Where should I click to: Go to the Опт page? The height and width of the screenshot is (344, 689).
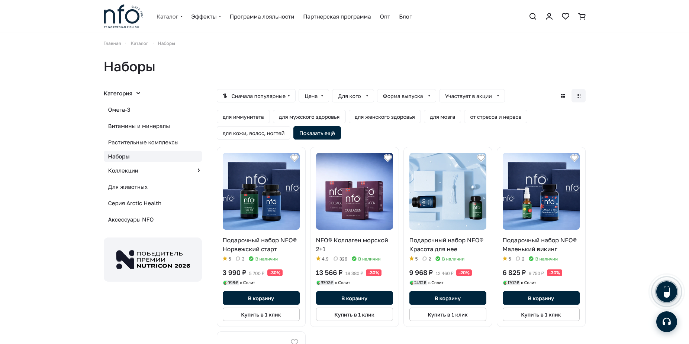[385, 17]
